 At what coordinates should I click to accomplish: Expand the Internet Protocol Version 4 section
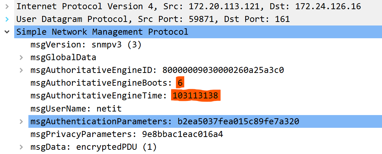click(7, 6)
